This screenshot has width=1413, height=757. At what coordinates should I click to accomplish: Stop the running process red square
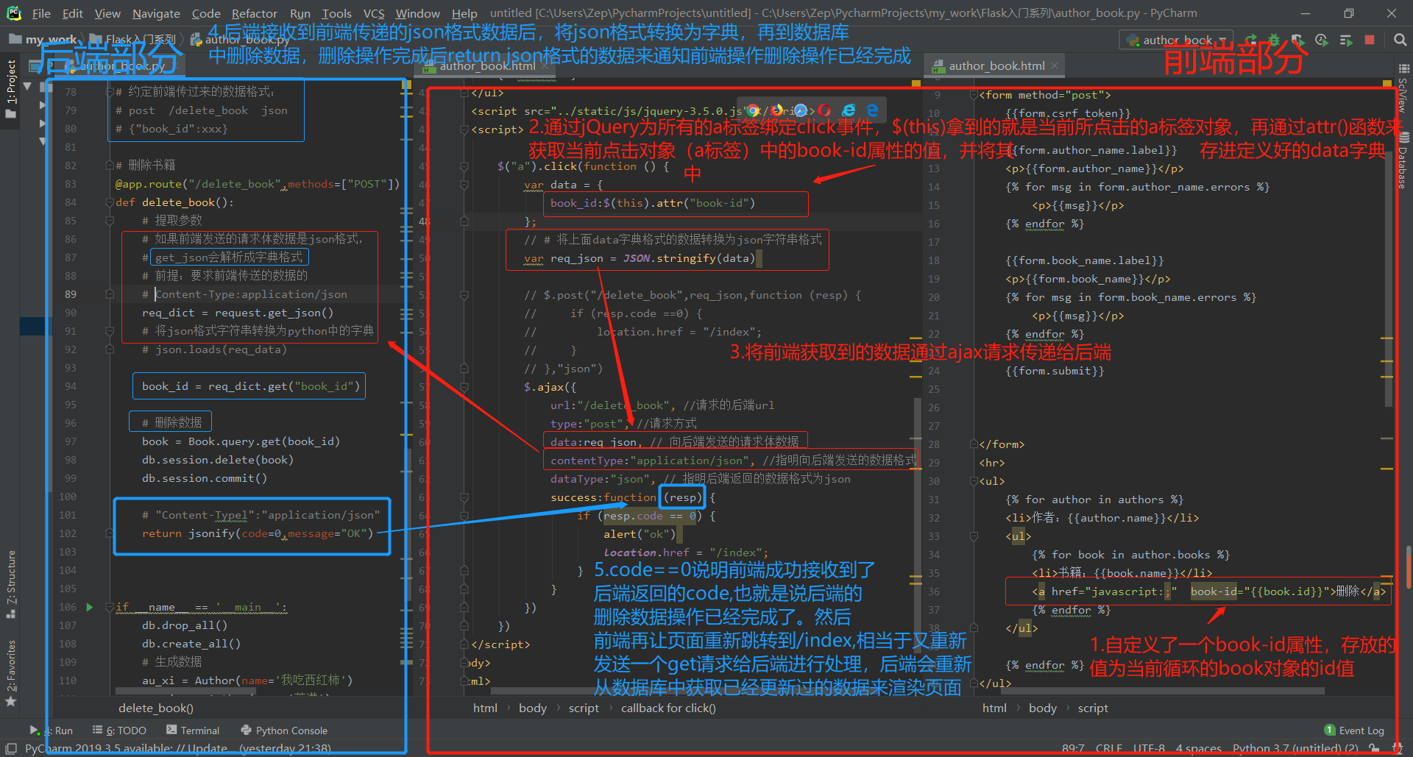click(x=1370, y=40)
